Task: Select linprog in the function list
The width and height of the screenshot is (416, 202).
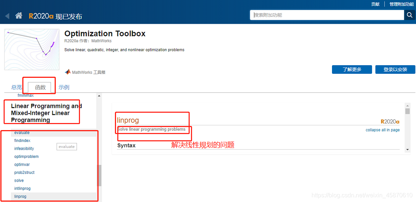Action: coord(20,196)
